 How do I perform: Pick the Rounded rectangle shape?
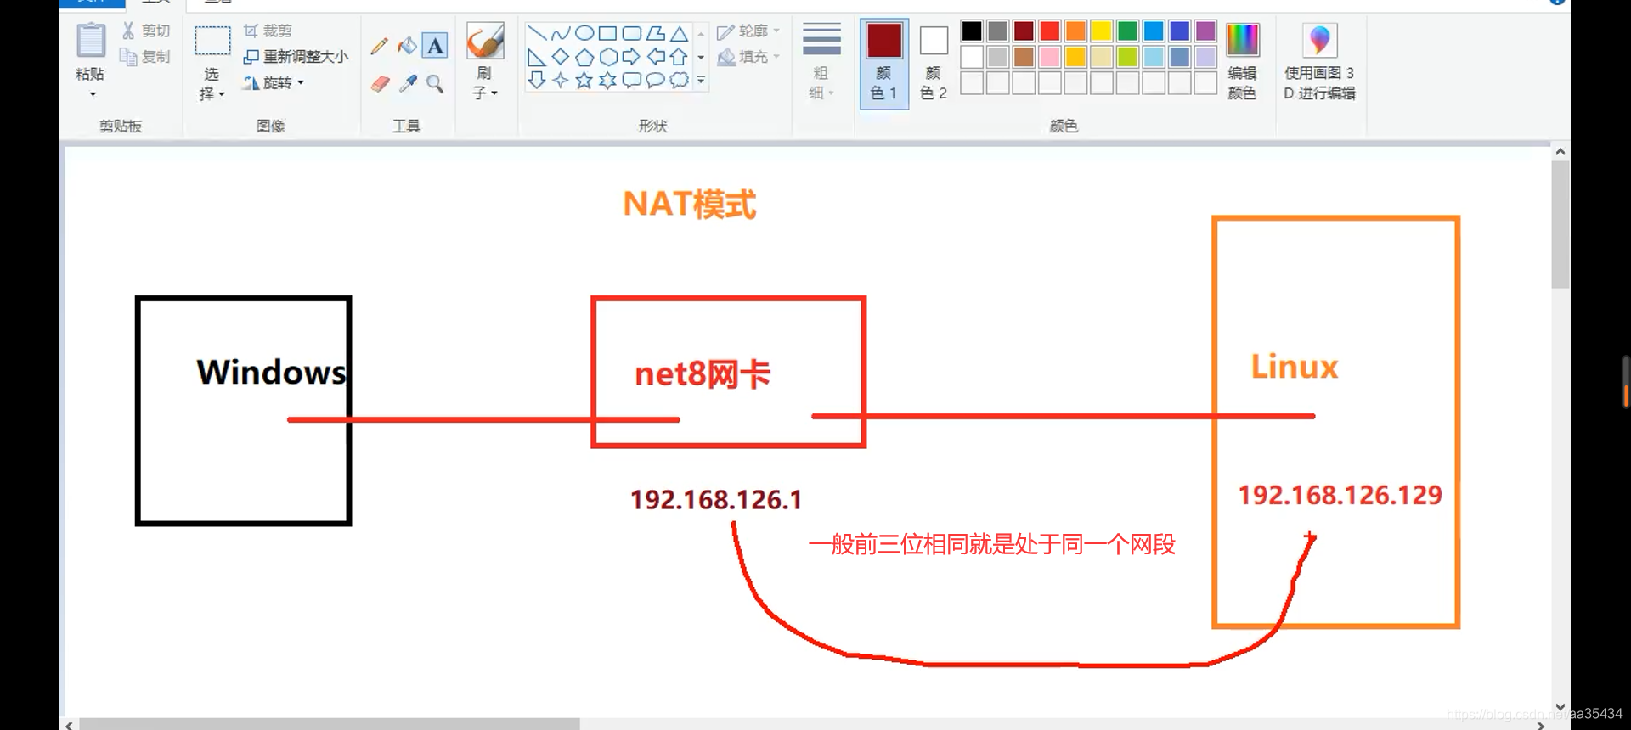click(631, 34)
